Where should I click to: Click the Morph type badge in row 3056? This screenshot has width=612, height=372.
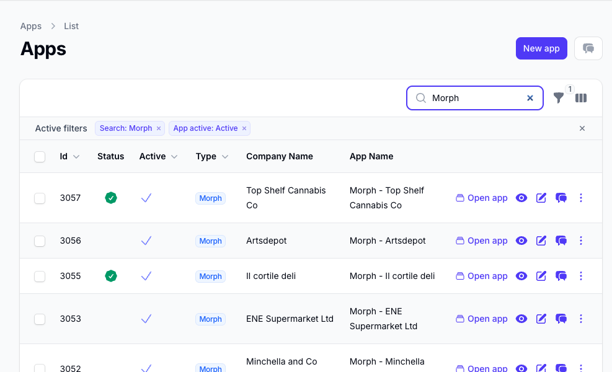tap(210, 241)
